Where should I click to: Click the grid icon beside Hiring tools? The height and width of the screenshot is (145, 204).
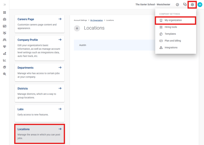pos(161,27)
